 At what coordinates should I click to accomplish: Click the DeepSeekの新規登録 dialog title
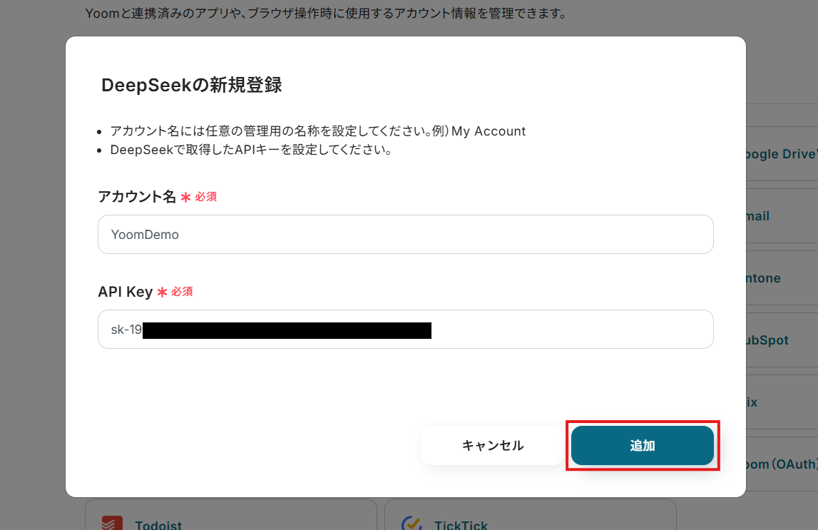point(191,84)
